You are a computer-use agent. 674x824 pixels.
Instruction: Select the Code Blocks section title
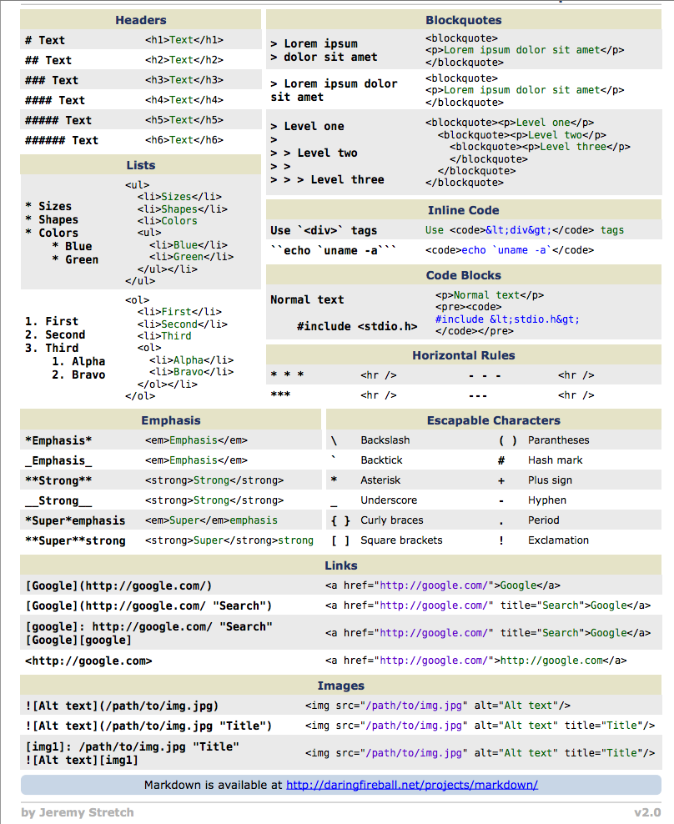(x=463, y=275)
